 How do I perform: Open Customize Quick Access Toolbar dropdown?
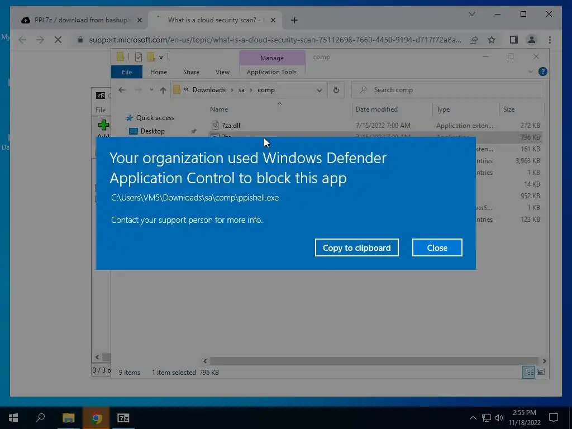coord(161,57)
